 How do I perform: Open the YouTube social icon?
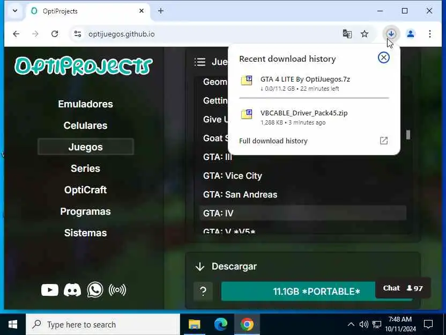pyautogui.click(x=50, y=290)
